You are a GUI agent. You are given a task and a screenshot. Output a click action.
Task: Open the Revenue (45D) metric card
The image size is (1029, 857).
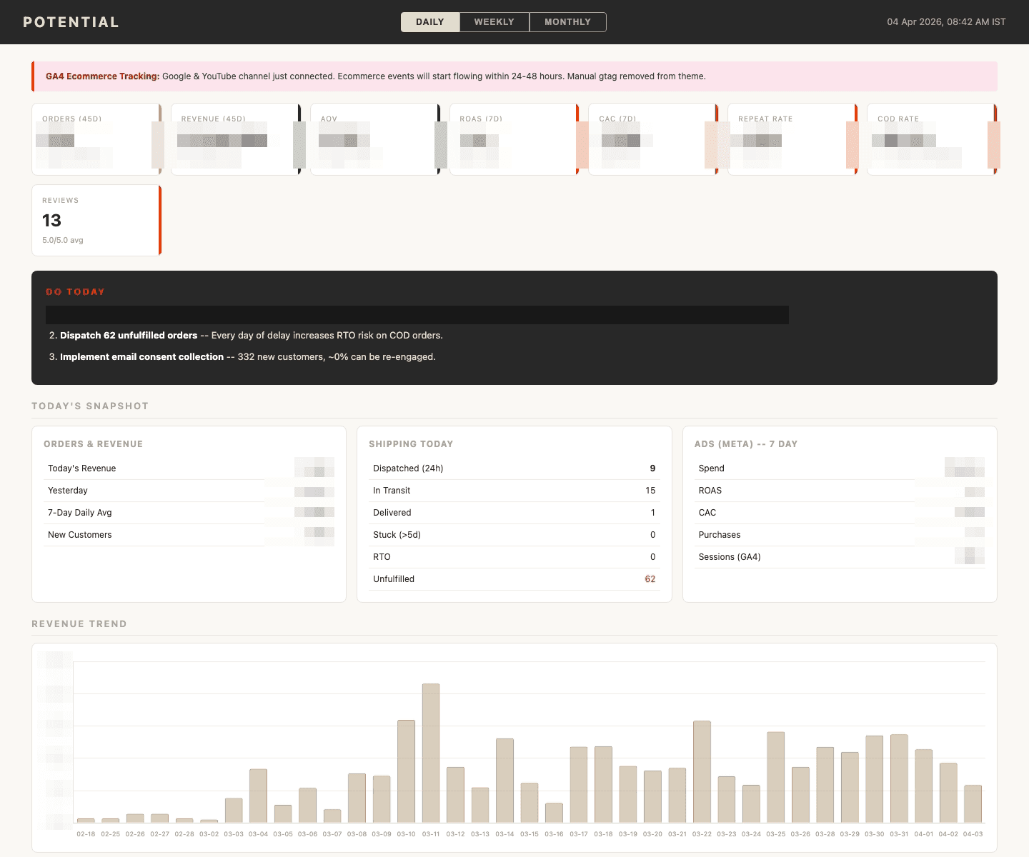point(236,139)
